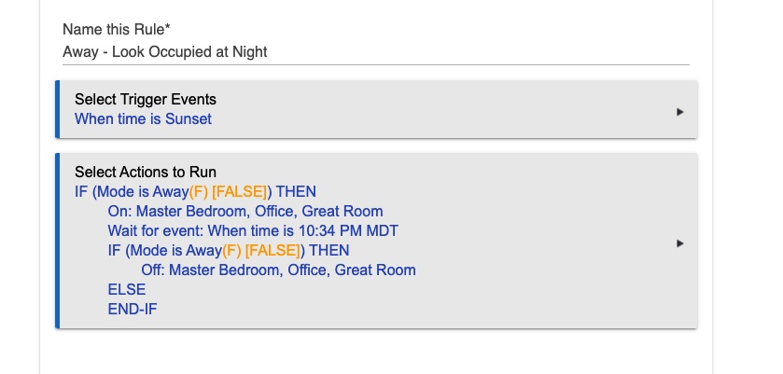
Task: Click the 'Name this Rule*' label
Action: click(117, 30)
